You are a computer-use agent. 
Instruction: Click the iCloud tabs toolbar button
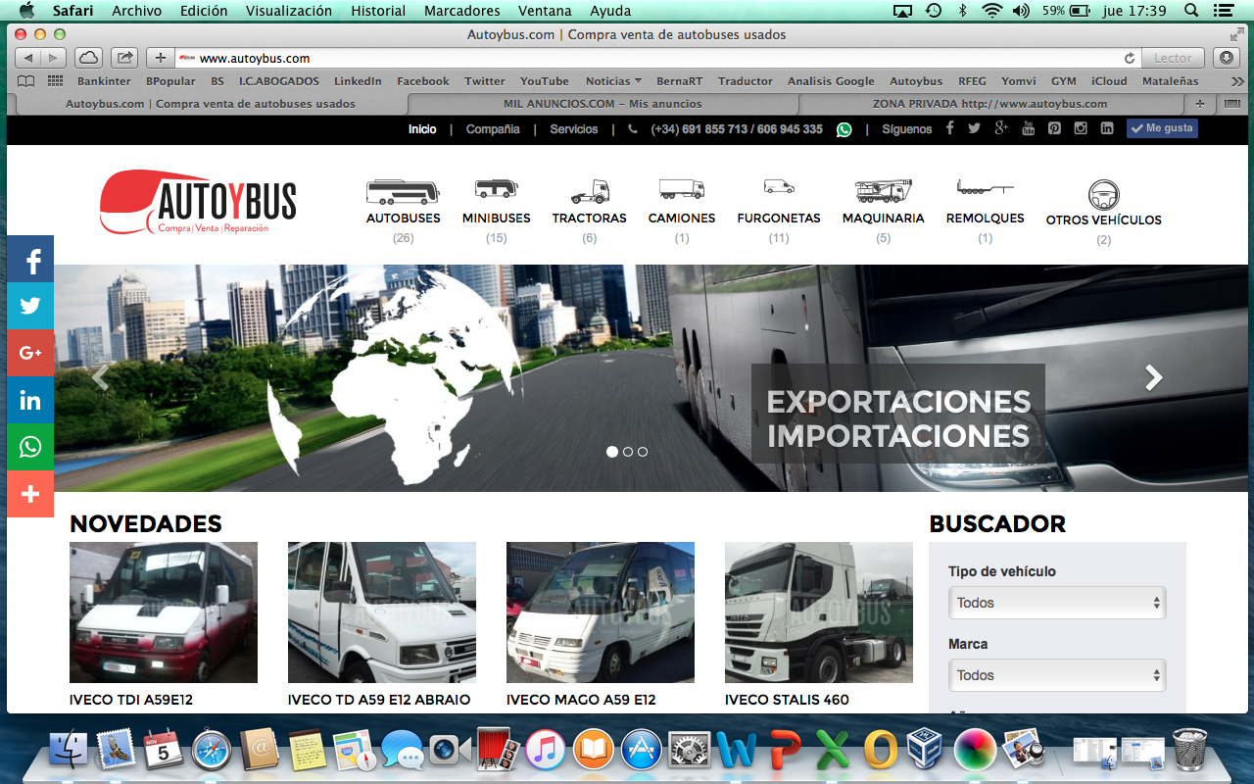tap(89, 58)
